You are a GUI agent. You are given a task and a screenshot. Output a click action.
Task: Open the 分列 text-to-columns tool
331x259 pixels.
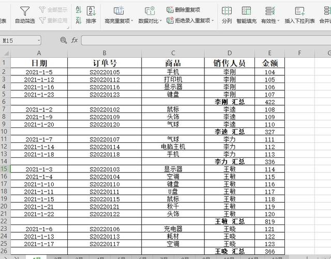pos(227,15)
